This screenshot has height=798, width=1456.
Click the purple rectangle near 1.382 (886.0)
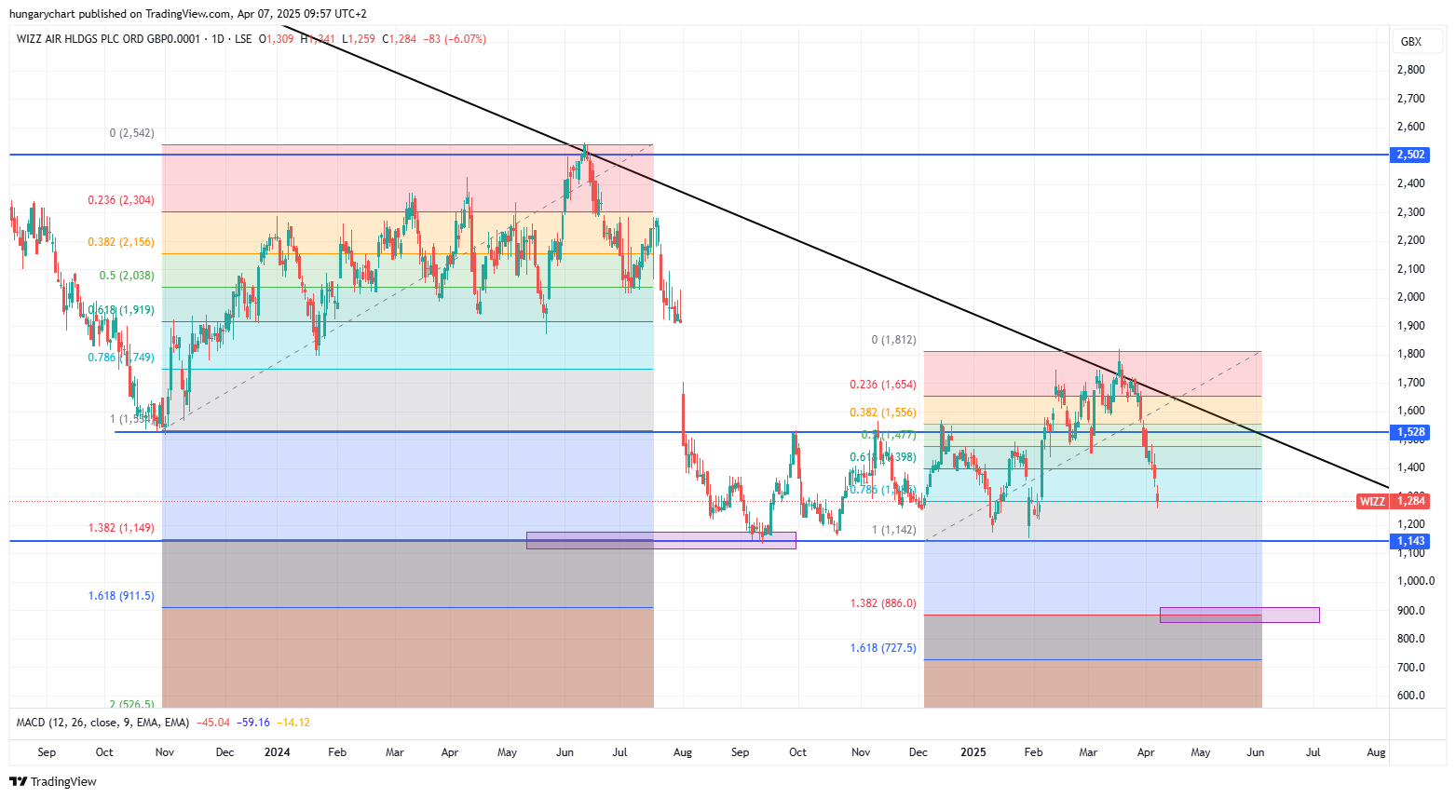1239,615
